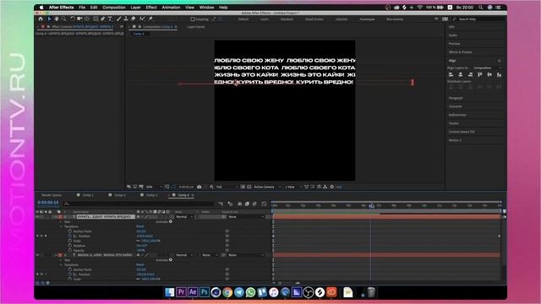Click Search Help field
Screen dimensions: 541x304
coord(478,19)
